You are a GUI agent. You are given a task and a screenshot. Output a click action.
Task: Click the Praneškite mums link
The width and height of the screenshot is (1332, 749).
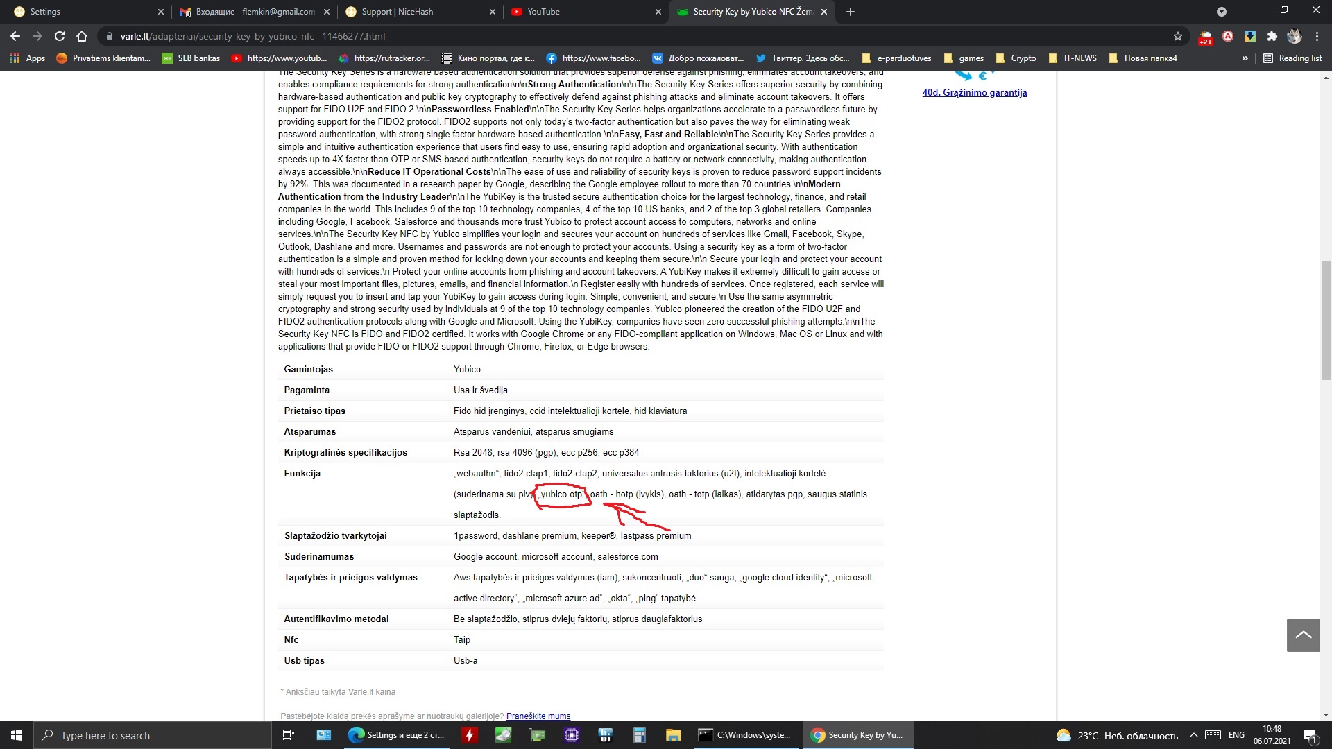click(x=538, y=716)
